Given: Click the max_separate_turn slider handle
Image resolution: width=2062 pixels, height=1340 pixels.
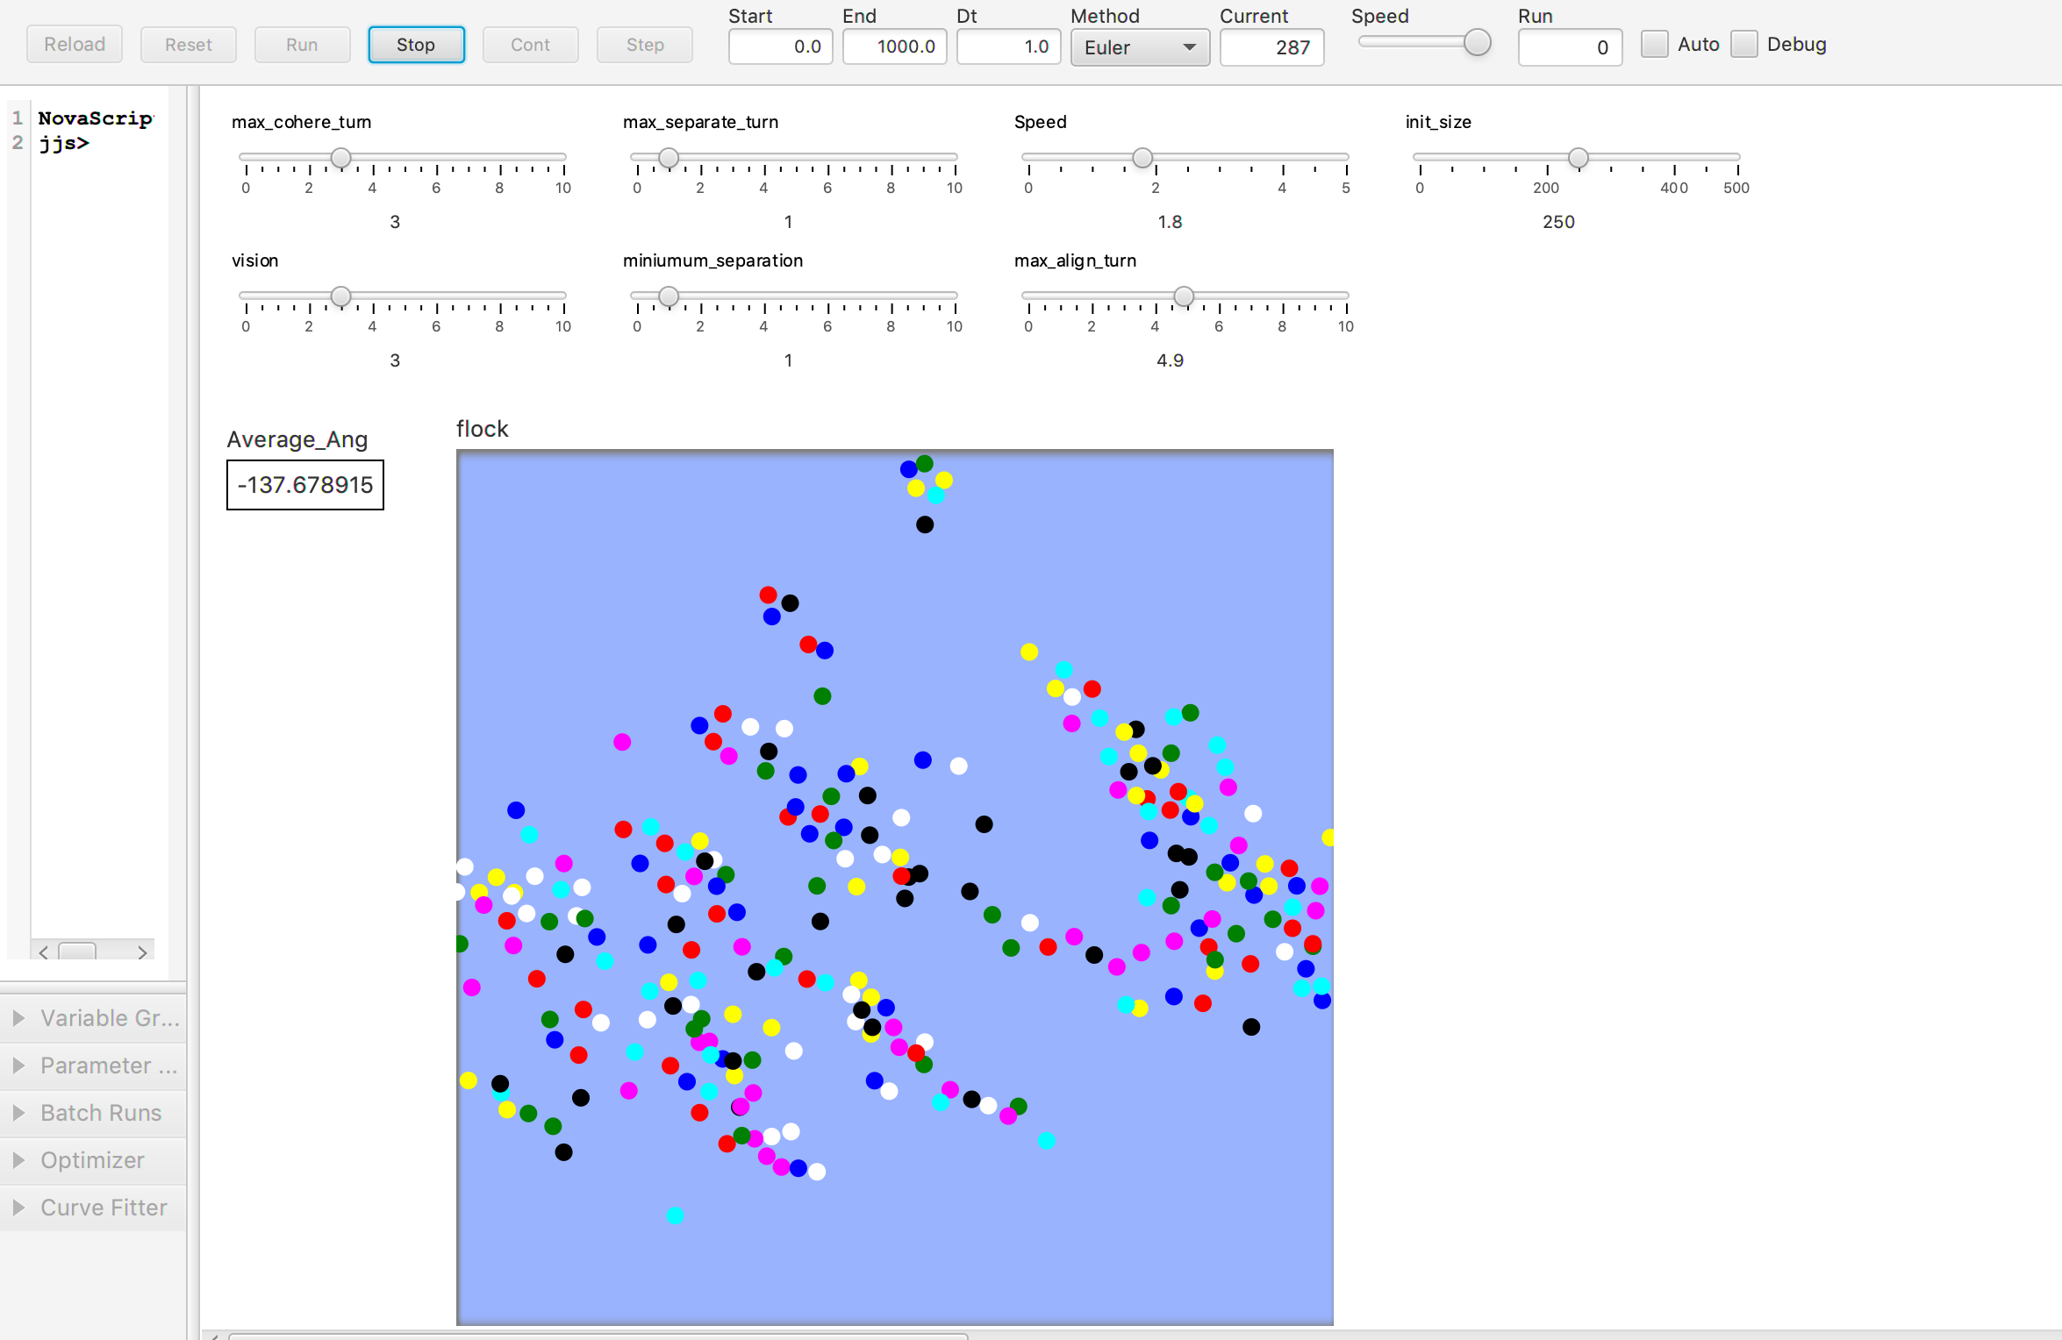Looking at the screenshot, I should (669, 158).
